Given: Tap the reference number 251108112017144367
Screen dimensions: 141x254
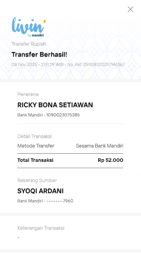Looking at the screenshot, I should (104, 64).
